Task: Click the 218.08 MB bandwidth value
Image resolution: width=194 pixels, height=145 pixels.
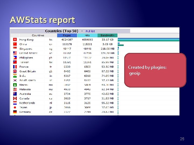Action: pos(108,49)
